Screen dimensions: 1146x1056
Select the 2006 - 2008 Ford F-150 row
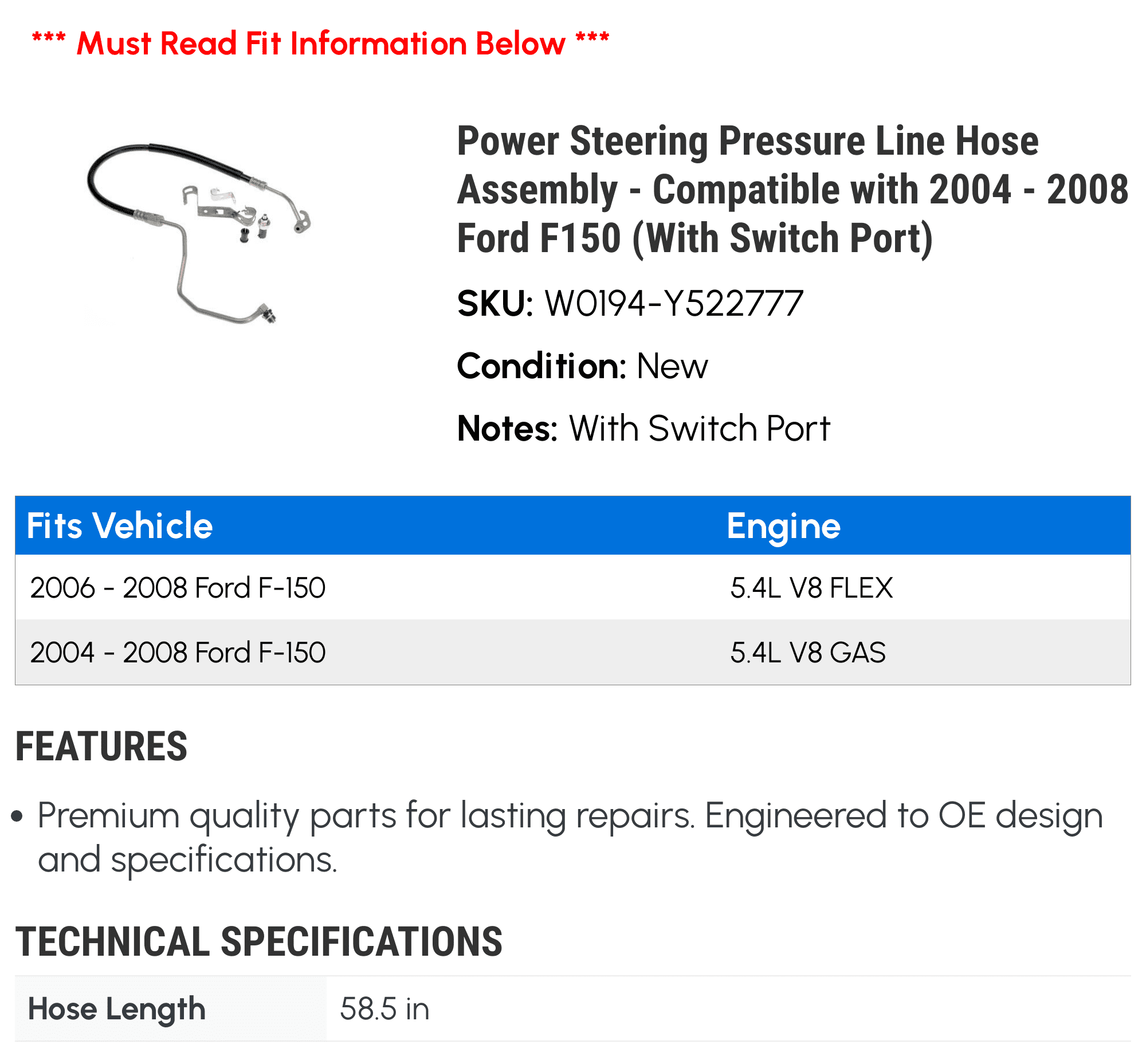pyautogui.click(x=573, y=587)
